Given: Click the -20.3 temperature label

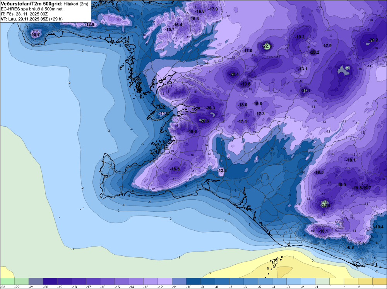Looking at the screenshot, I should click(x=210, y=108).
